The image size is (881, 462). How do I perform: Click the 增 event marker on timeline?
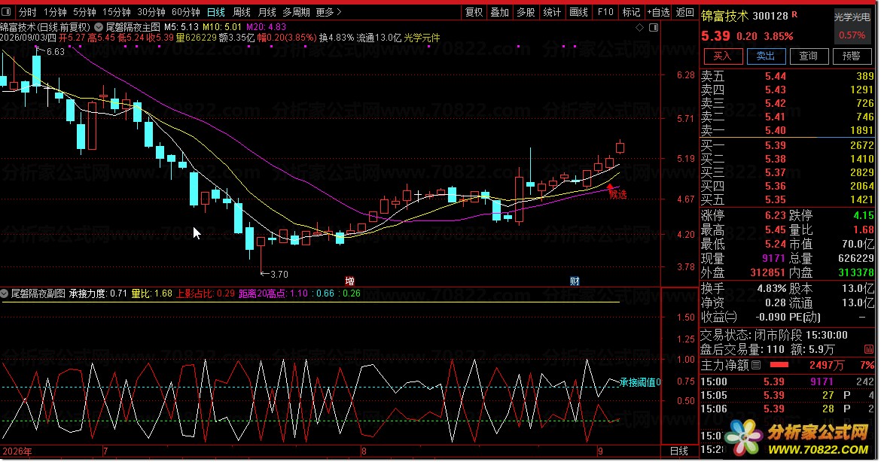tap(349, 281)
